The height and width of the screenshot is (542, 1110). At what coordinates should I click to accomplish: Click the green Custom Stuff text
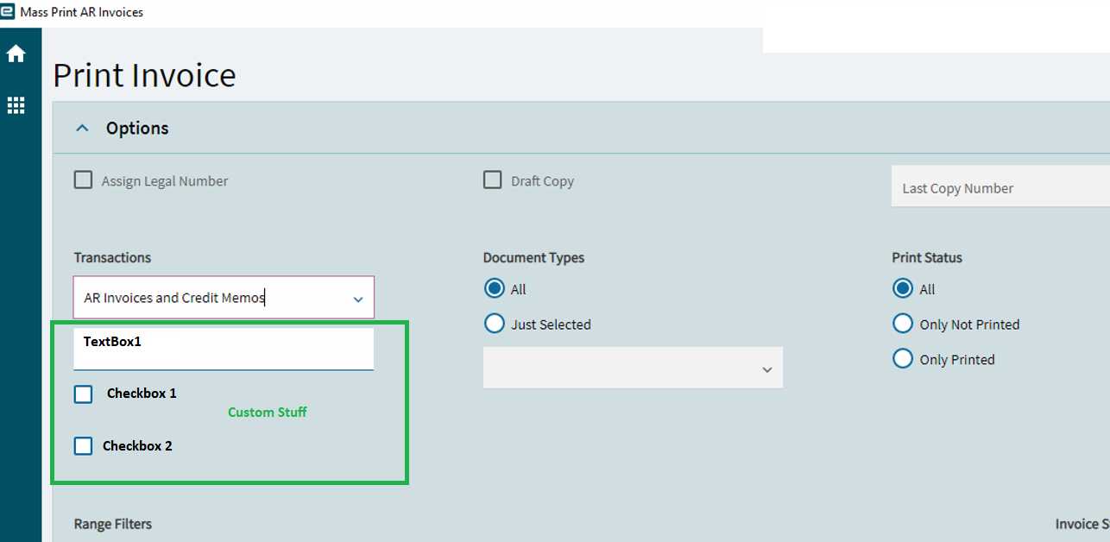pyautogui.click(x=267, y=412)
